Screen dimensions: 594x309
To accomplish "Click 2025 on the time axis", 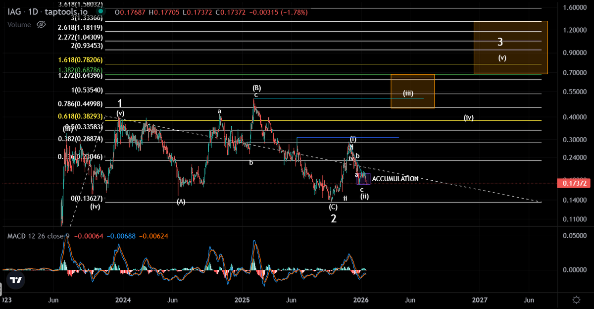I will [x=242, y=300].
